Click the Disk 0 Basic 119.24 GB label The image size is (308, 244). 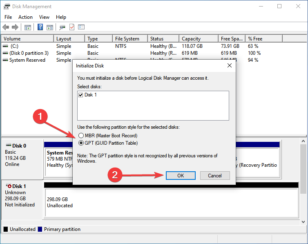[16, 155]
